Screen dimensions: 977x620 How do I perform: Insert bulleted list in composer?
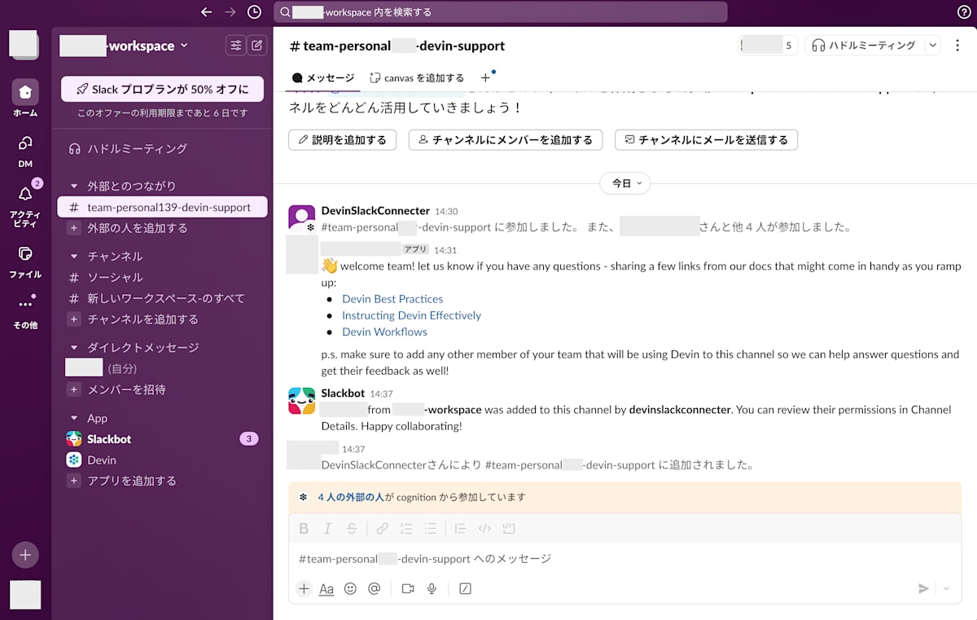431,528
